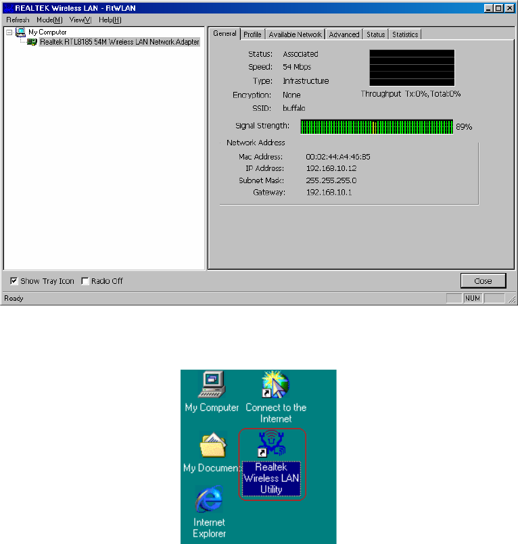The image size is (518, 544).
Task: Click the Infrastructure type value
Action: (306, 81)
